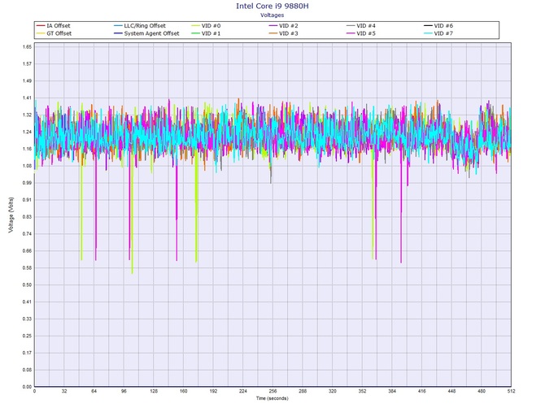Click the 1.41 value on voltage axis

pos(27,98)
